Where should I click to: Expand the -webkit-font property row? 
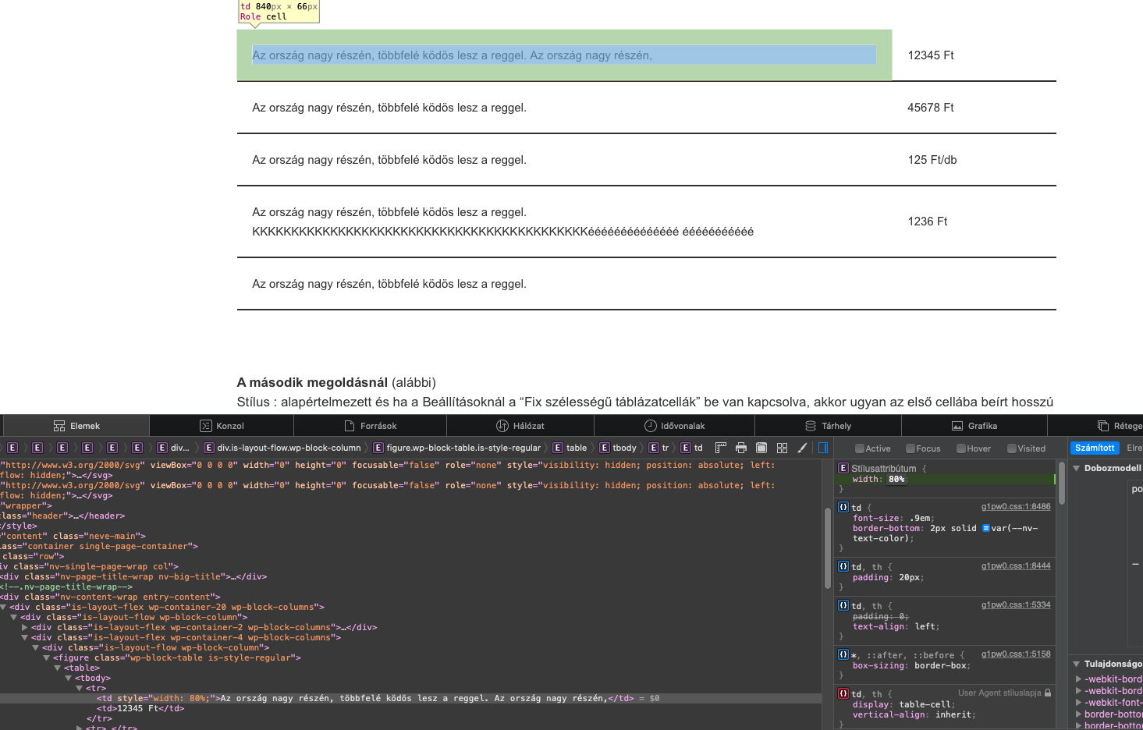pos(1078,702)
